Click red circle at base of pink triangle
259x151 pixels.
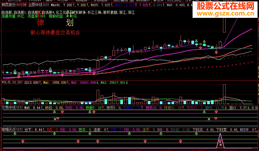(x=220, y=145)
